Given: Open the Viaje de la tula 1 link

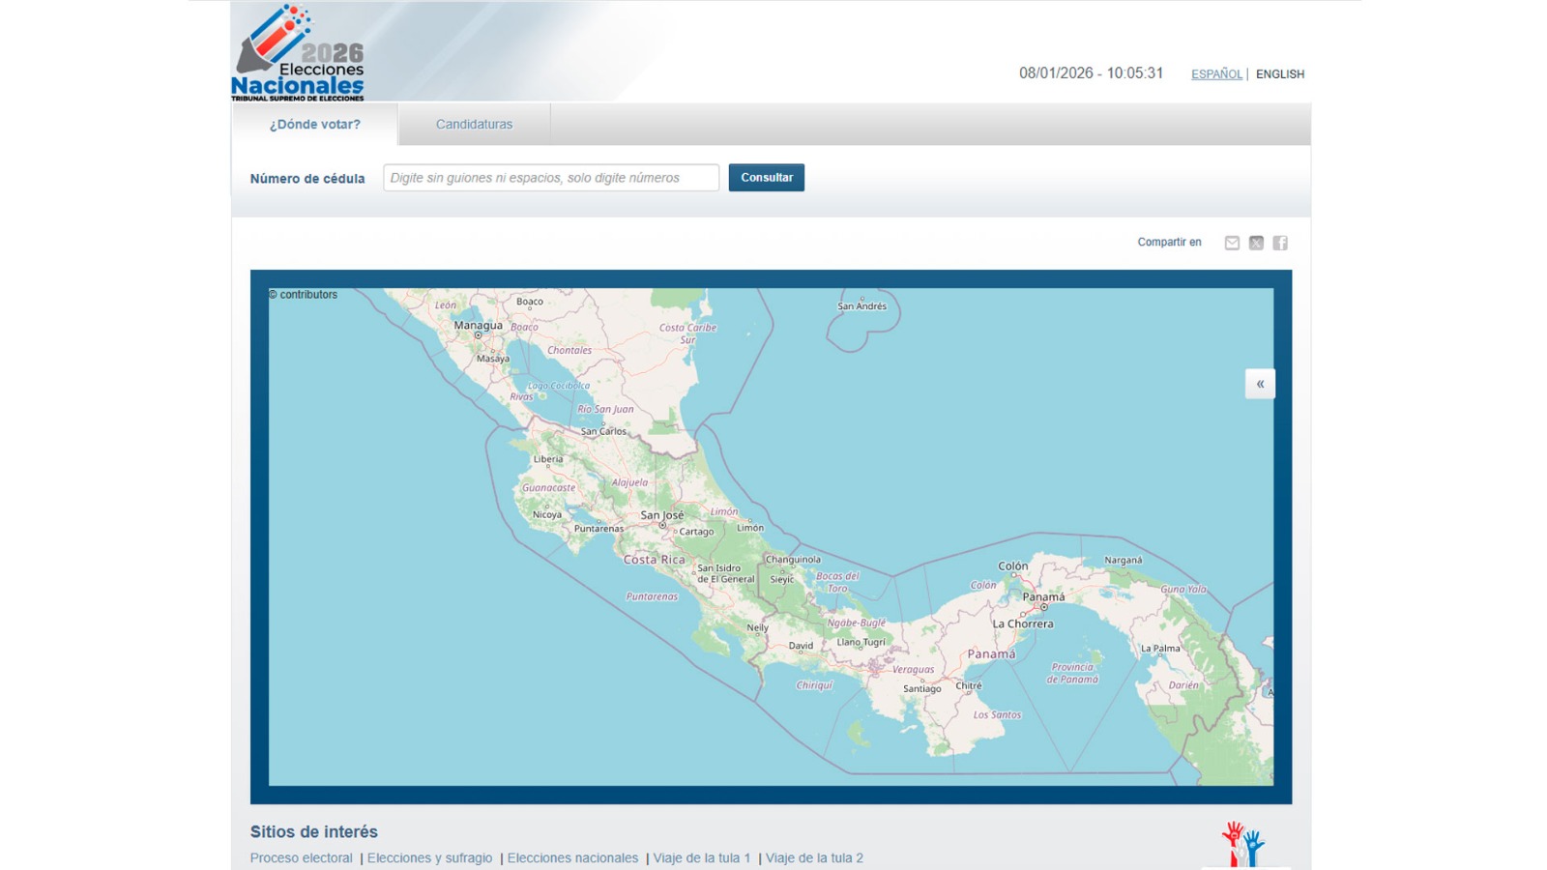Looking at the screenshot, I should (x=701, y=858).
